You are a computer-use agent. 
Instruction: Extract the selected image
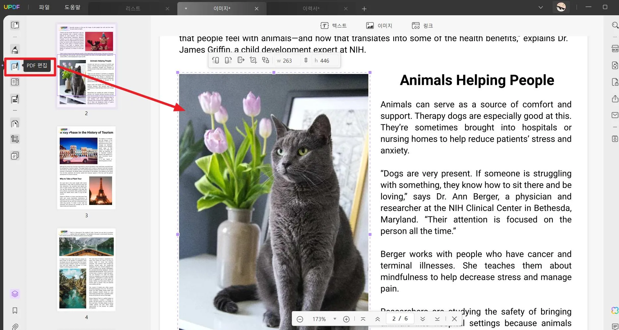point(241,60)
